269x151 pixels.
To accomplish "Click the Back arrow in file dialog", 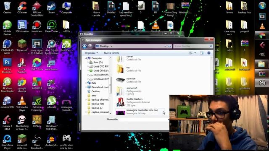I will click(84, 46).
